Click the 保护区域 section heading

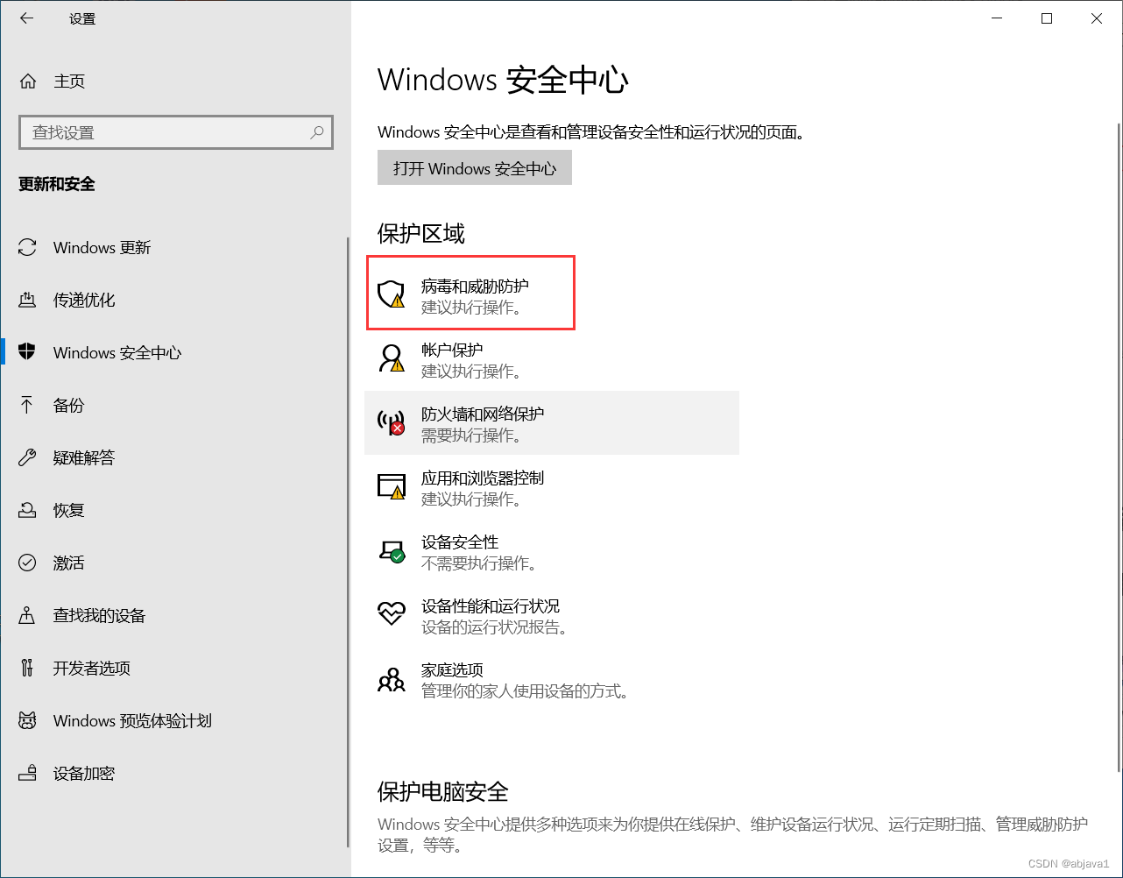coord(421,234)
